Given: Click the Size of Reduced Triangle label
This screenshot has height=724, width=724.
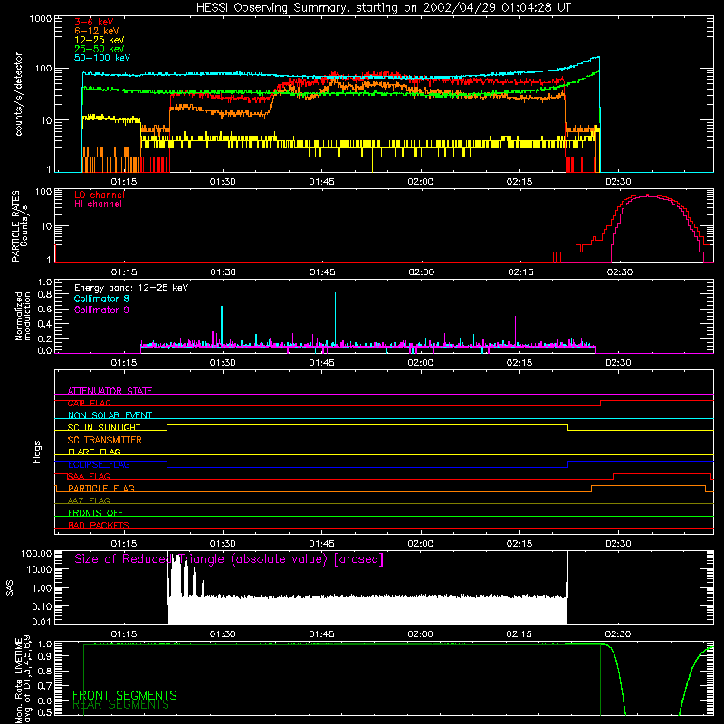Looking at the screenshot, I should pyautogui.click(x=229, y=559).
